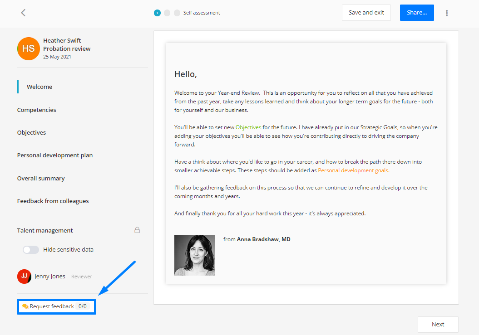Viewport: 479px width, 335px height.
Task: Go to the Objectives section in sidebar
Action: (31, 132)
